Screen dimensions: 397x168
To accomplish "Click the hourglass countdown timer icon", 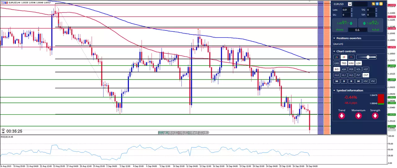I will pyautogui.click(x=3, y=131).
